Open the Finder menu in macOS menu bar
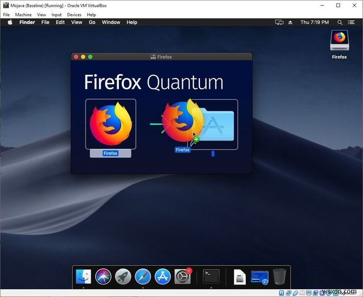363x297 pixels. coord(27,22)
